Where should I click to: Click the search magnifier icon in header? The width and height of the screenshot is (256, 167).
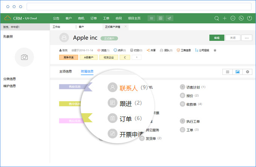point(216,18)
